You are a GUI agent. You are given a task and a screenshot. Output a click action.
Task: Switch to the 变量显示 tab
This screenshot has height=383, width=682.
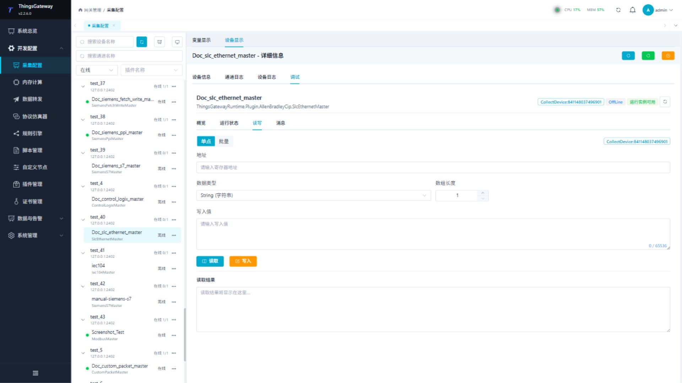(x=201, y=40)
